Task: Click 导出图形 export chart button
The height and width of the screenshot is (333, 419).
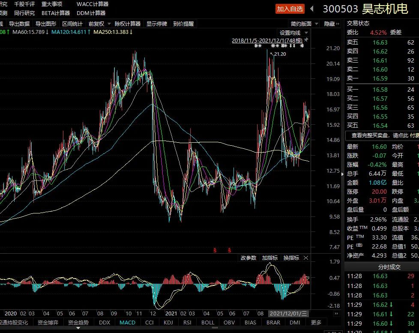Action: [46, 24]
